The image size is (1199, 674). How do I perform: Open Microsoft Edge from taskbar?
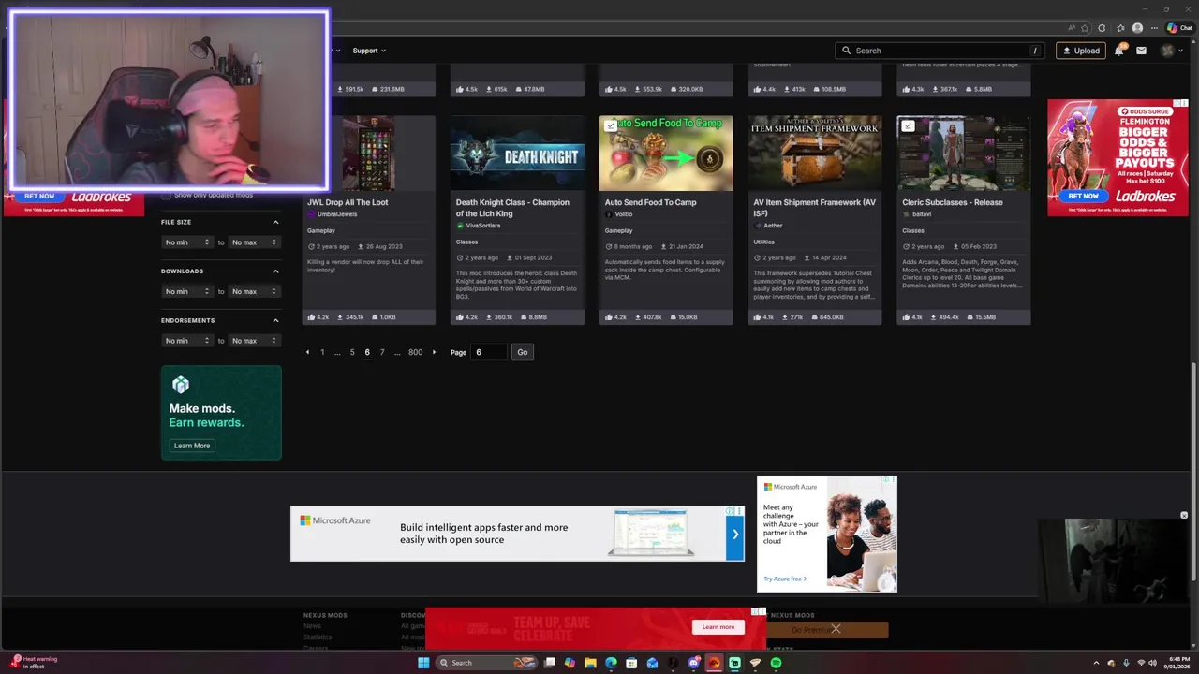pyautogui.click(x=611, y=663)
